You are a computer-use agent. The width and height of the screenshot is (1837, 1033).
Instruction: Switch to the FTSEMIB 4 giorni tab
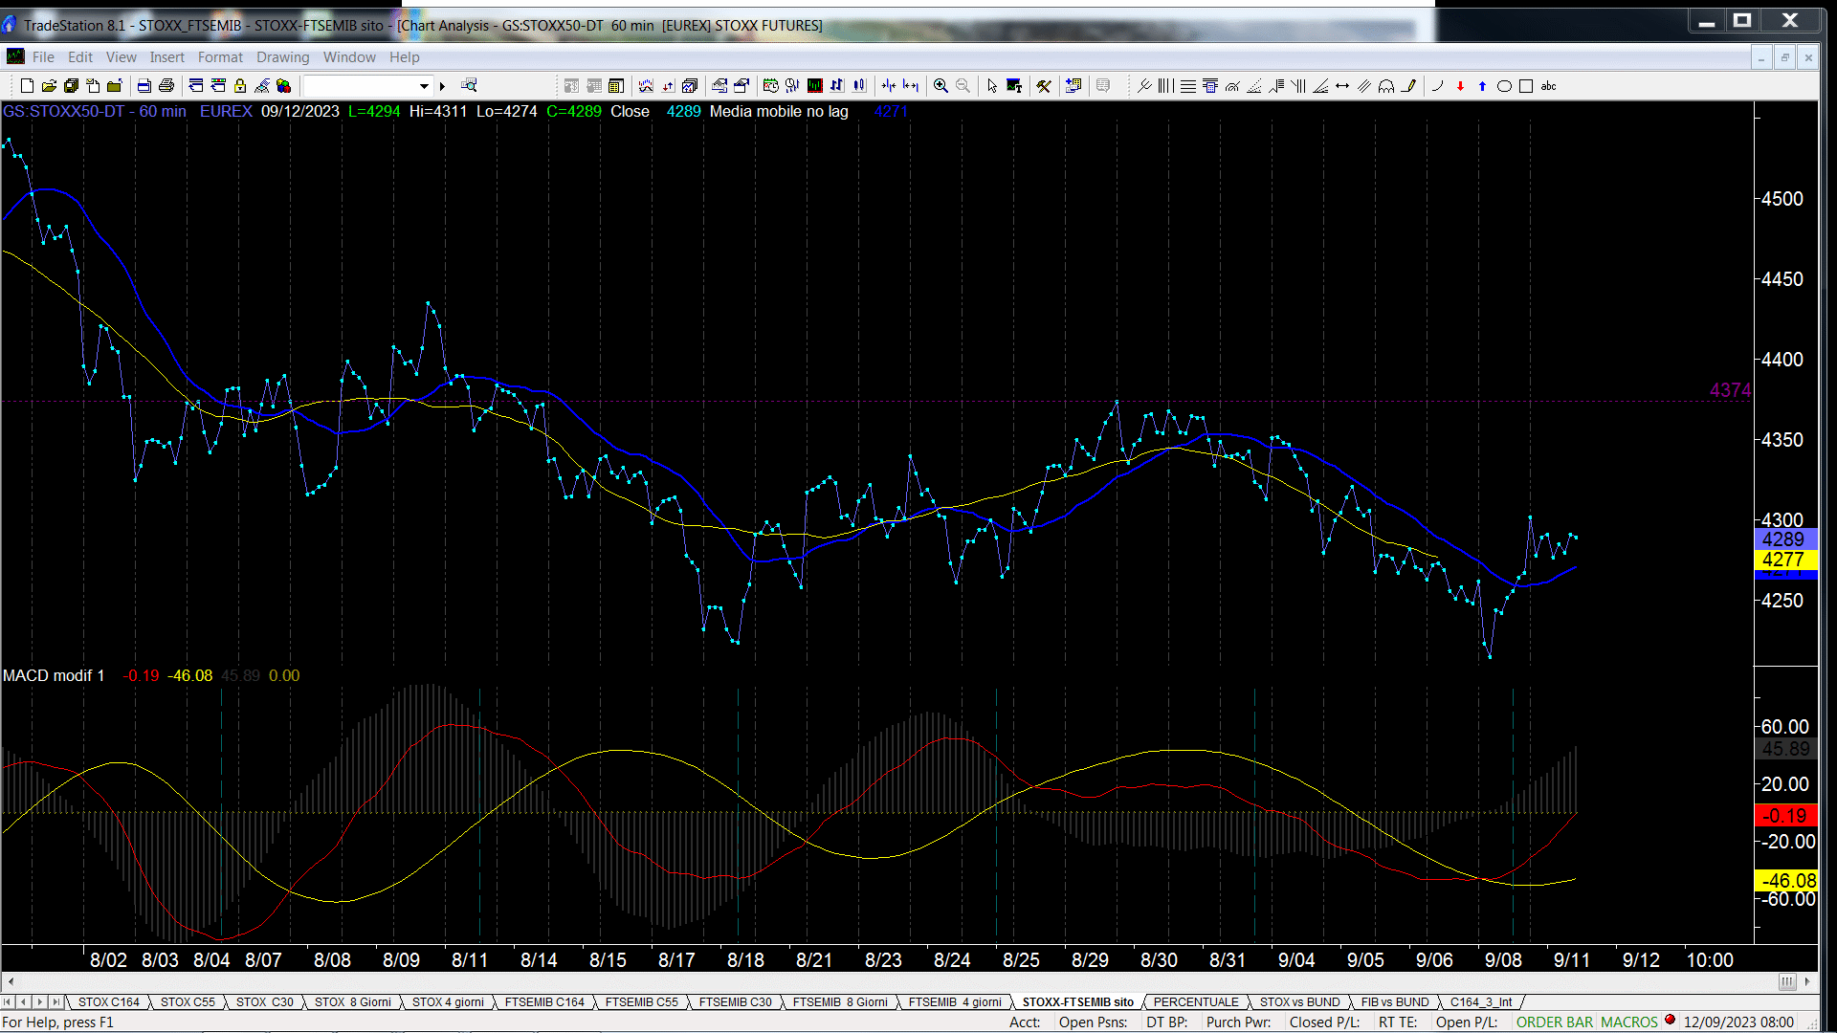tap(955, 1002)
